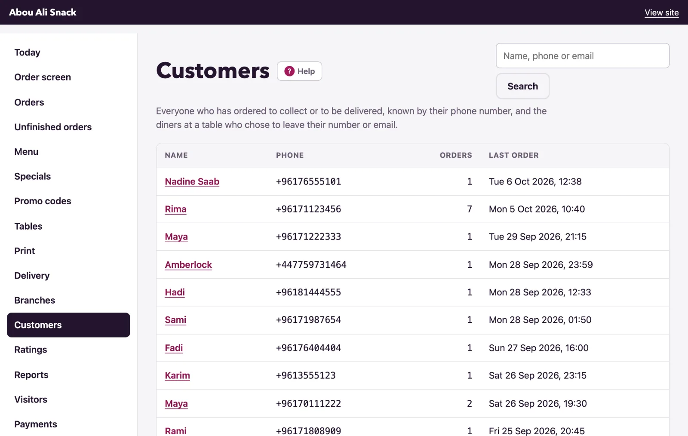
Task: Open Payments in sidebar
Action: (36, 424)
